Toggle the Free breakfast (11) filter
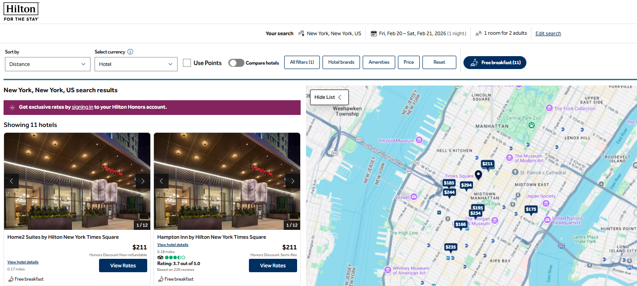This screenshot has width=637, height=286. pos(495,63)
